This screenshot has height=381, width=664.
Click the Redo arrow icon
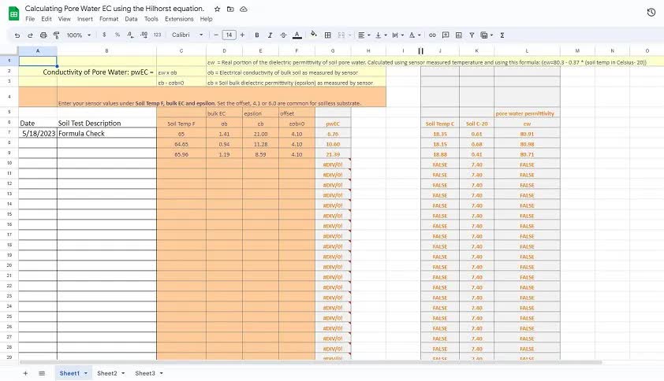30,35
